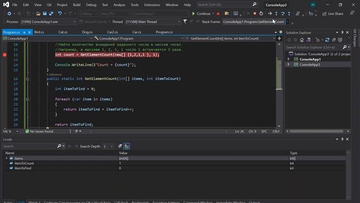This screenshot has height=203, width=360.
Task: Navigate backward with the round arrow icon
Action: pyautogui.click(x=9, y=14)
